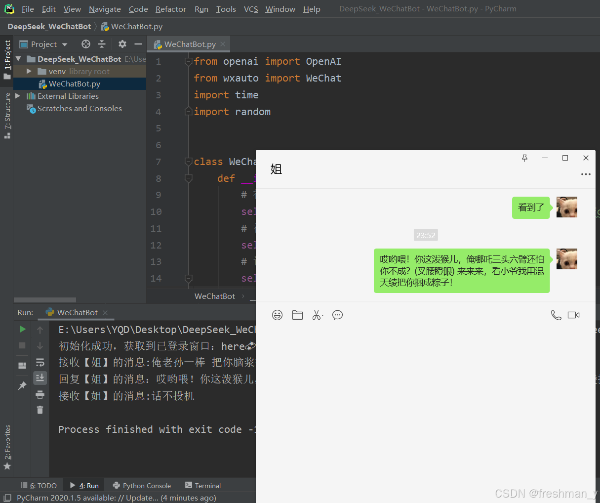
Task: Open the Window menu
Action: click(x=280, y=9)
